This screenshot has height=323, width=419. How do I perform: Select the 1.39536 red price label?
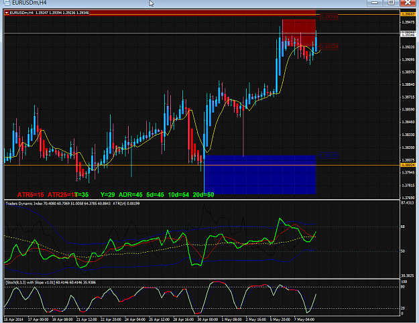pyautogui.click(x=329, y=17)
